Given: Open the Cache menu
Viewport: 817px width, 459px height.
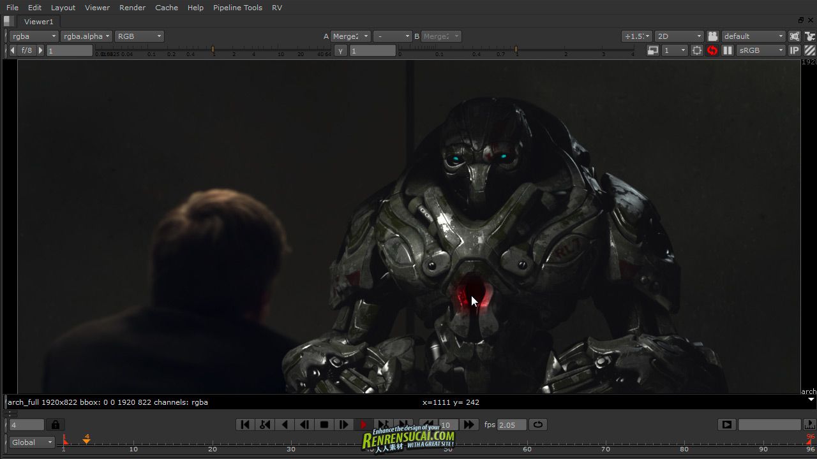Looking at the screenshot, I should 167,8.
